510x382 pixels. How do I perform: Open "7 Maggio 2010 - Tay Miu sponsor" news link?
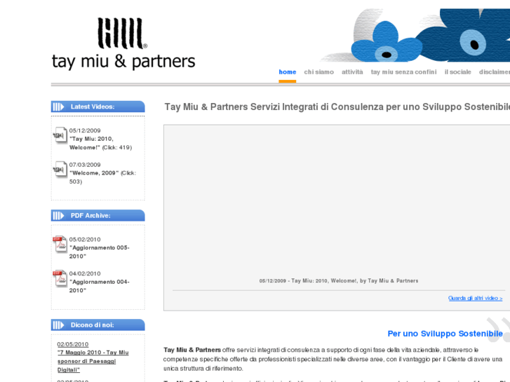tap(93, 361)
